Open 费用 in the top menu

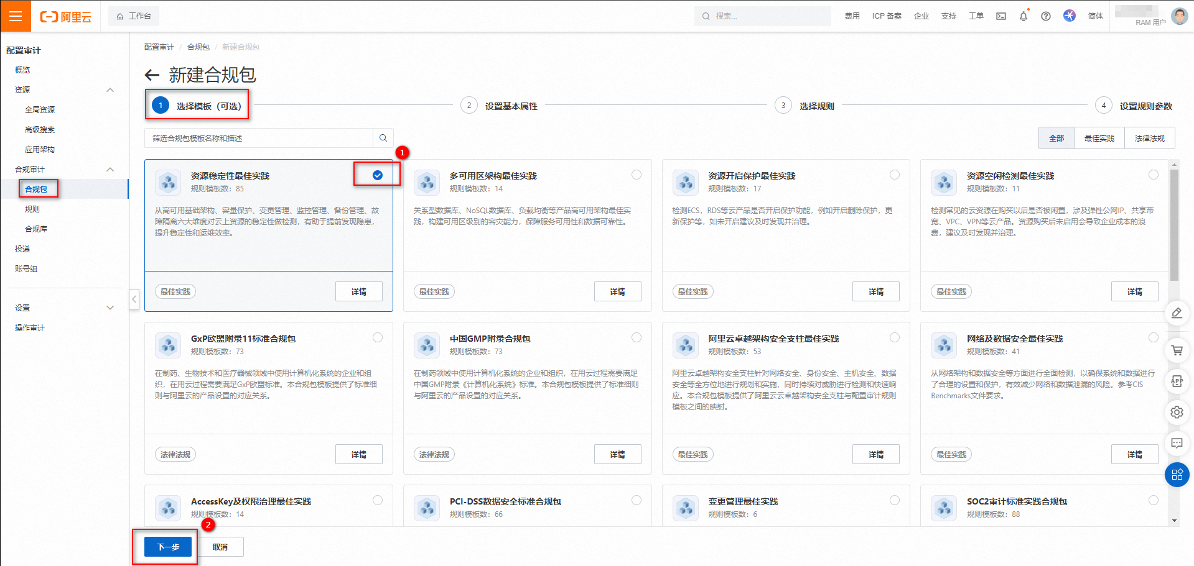click(852, 16)
